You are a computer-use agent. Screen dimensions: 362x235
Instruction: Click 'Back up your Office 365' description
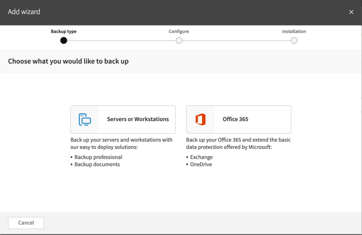pos(239,143)
